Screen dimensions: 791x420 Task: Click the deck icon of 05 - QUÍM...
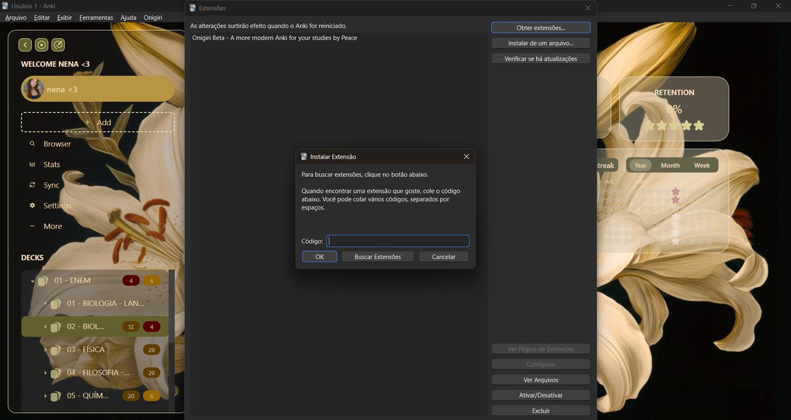tap(56, 396)
